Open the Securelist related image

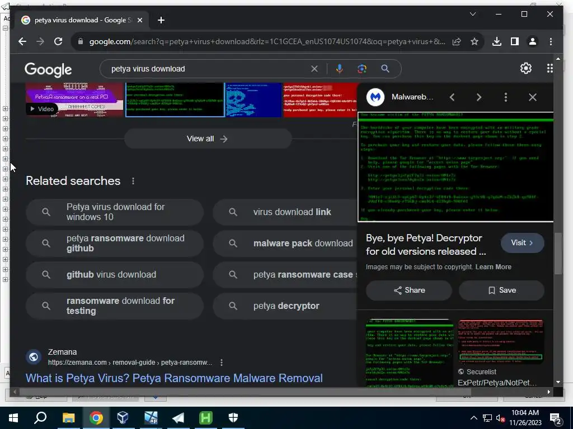coord(501,341)
